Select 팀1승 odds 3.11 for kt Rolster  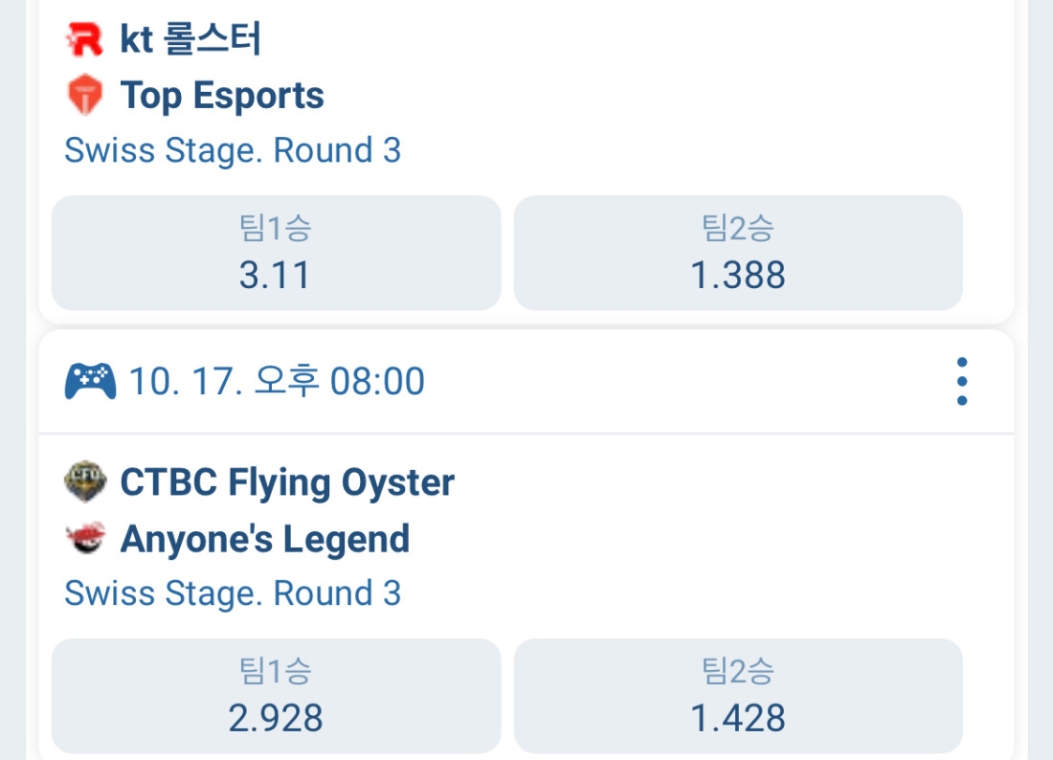(x=276, y=254)
